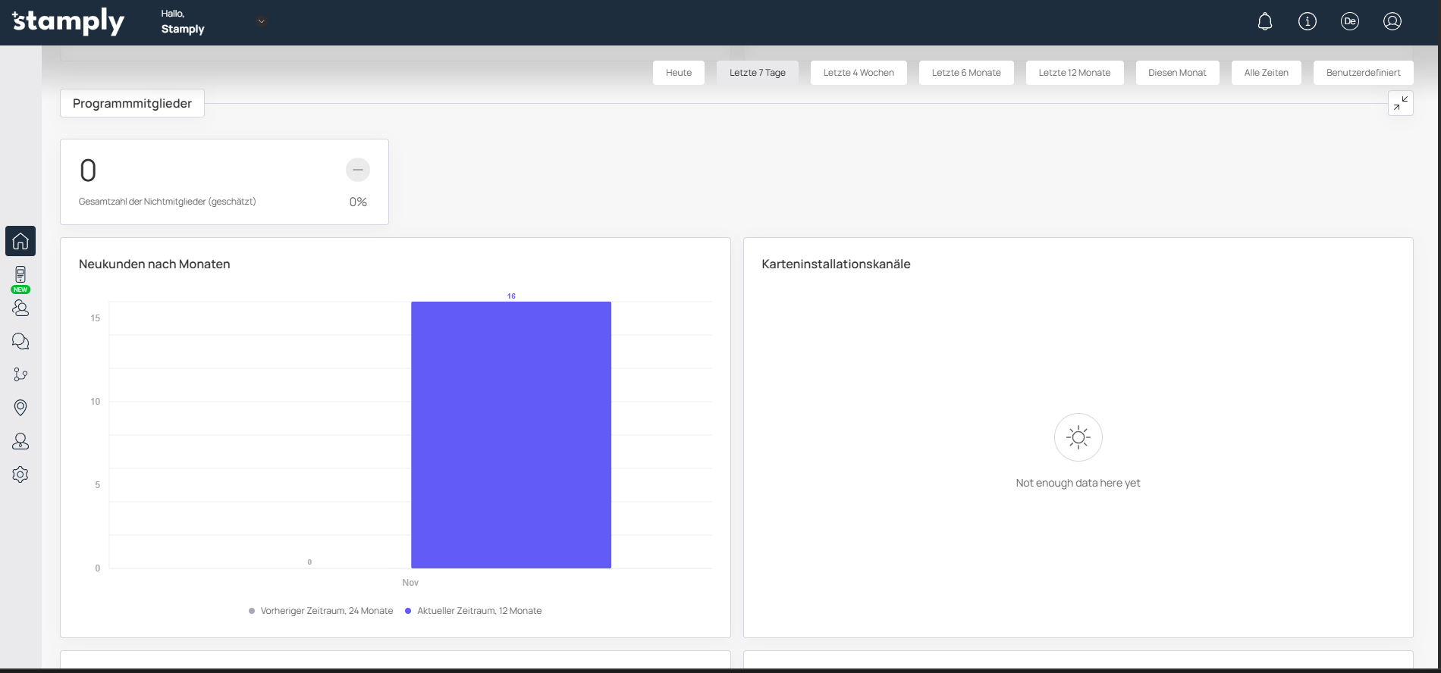Click the purple Nov bar in chart
1441x673 pixels.
511,435
